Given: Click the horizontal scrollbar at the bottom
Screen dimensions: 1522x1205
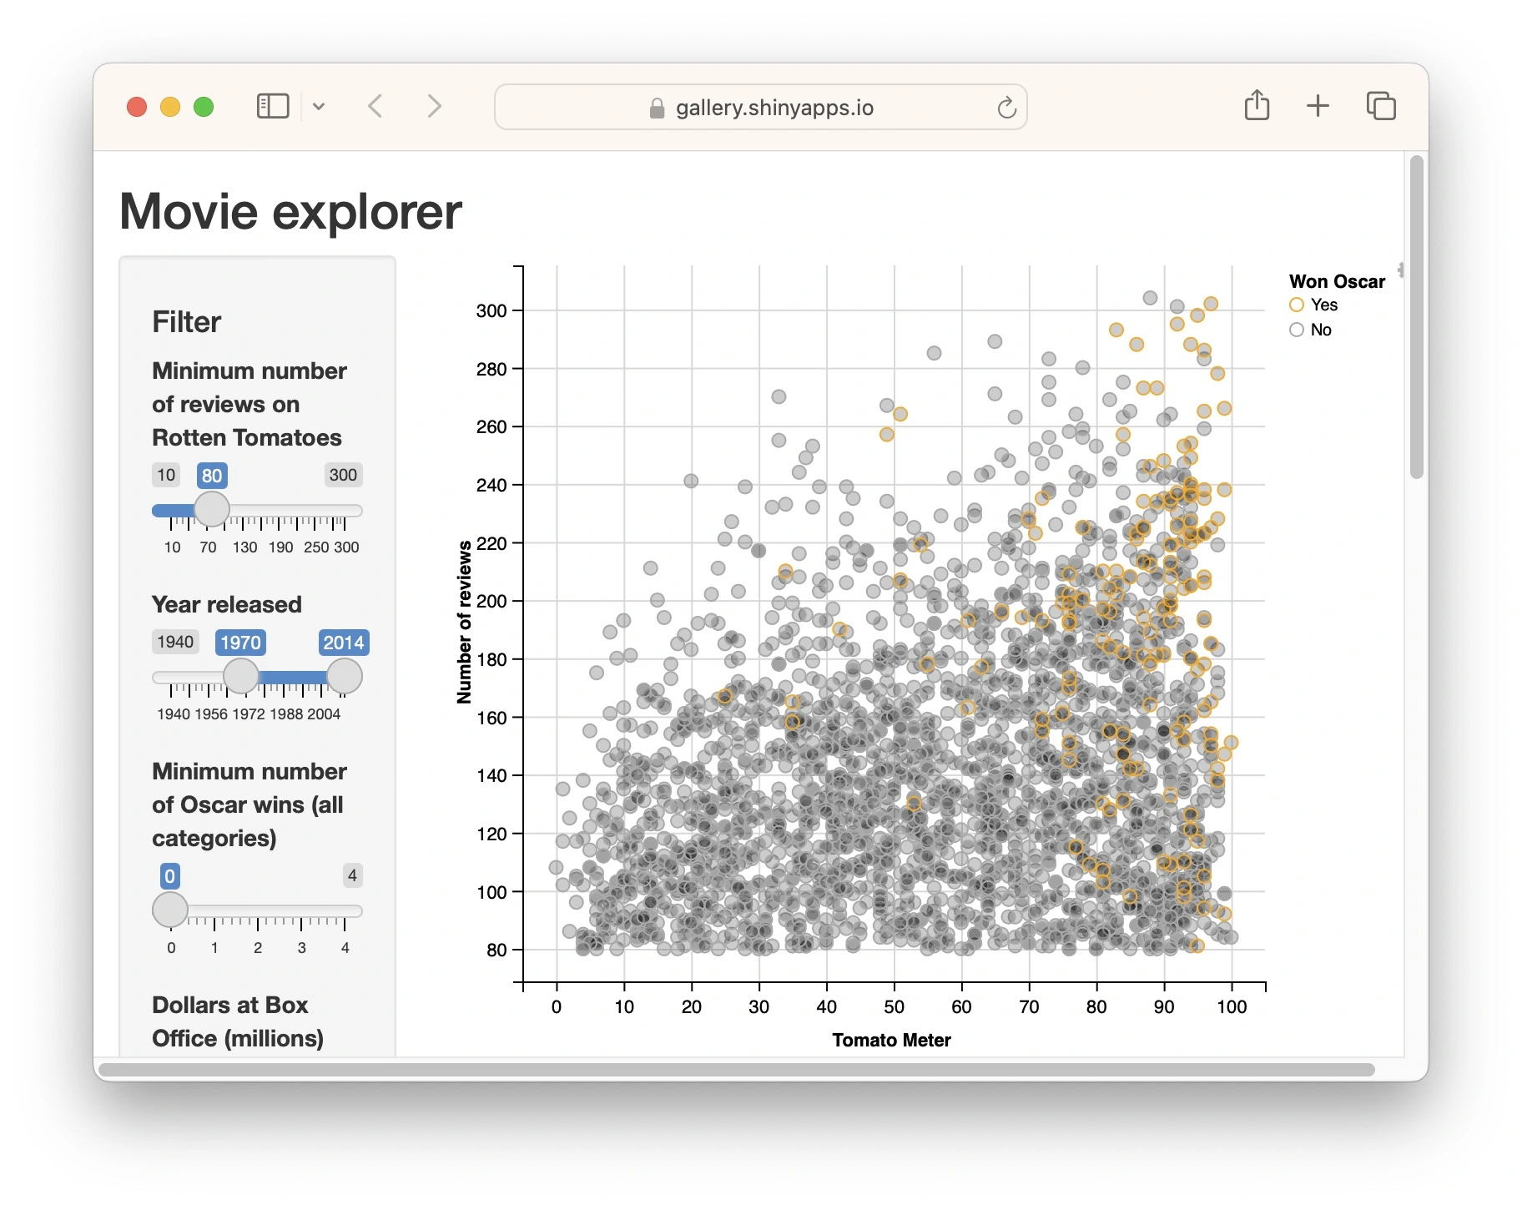Looking at the screenshot, I should coord(734,1070).
